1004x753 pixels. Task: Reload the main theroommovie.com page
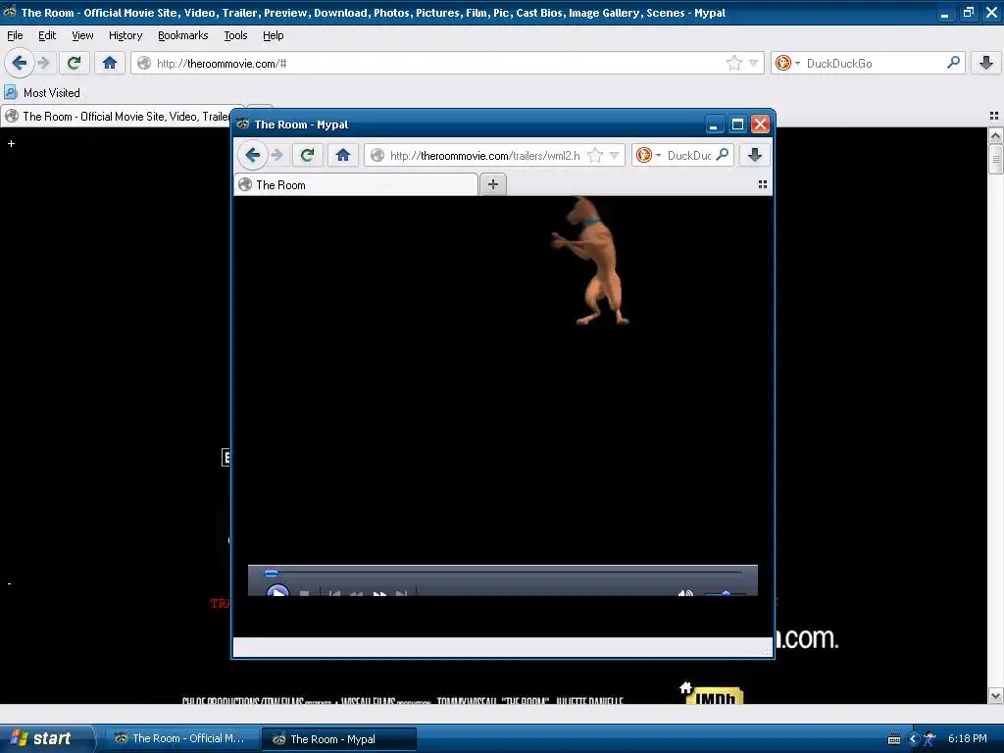[x=75, y=63]
